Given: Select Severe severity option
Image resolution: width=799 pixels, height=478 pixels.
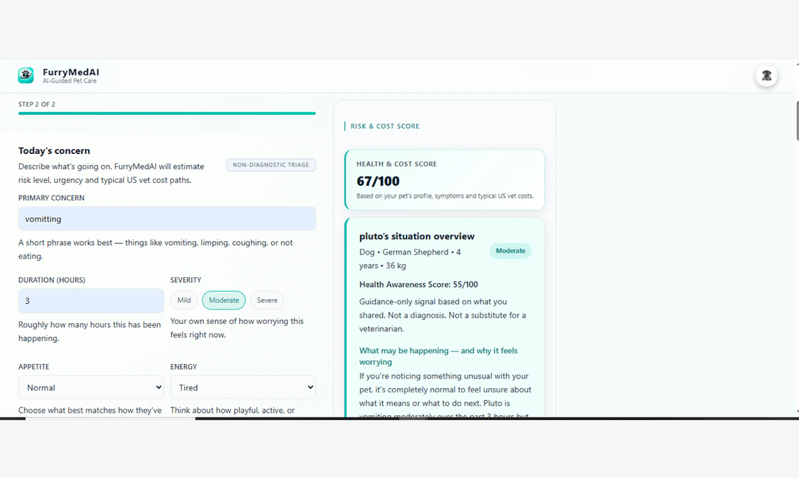Looking at the screenshot, I should point(267,300).
